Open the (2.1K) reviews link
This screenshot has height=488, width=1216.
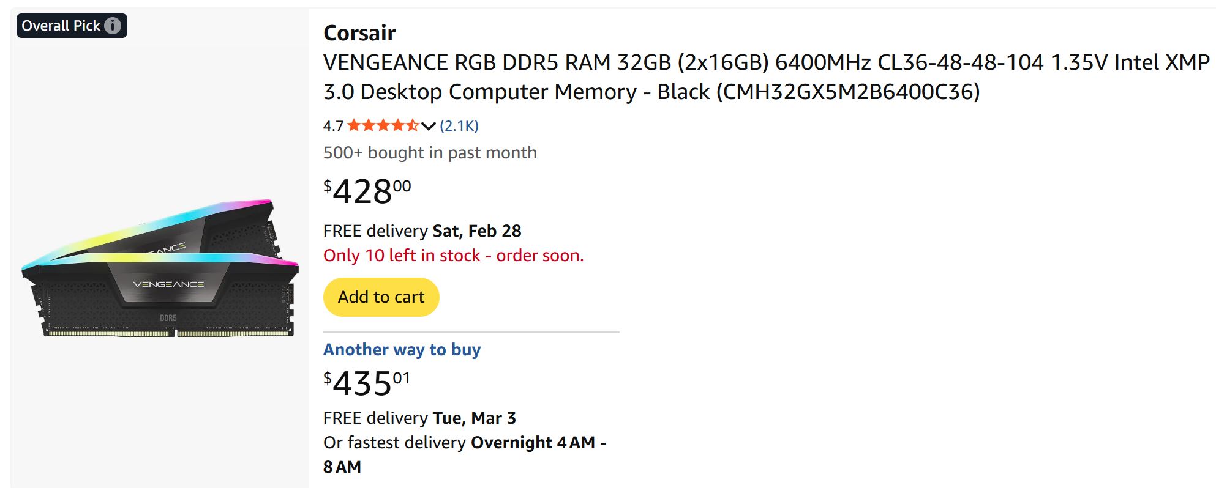[459, 125]
